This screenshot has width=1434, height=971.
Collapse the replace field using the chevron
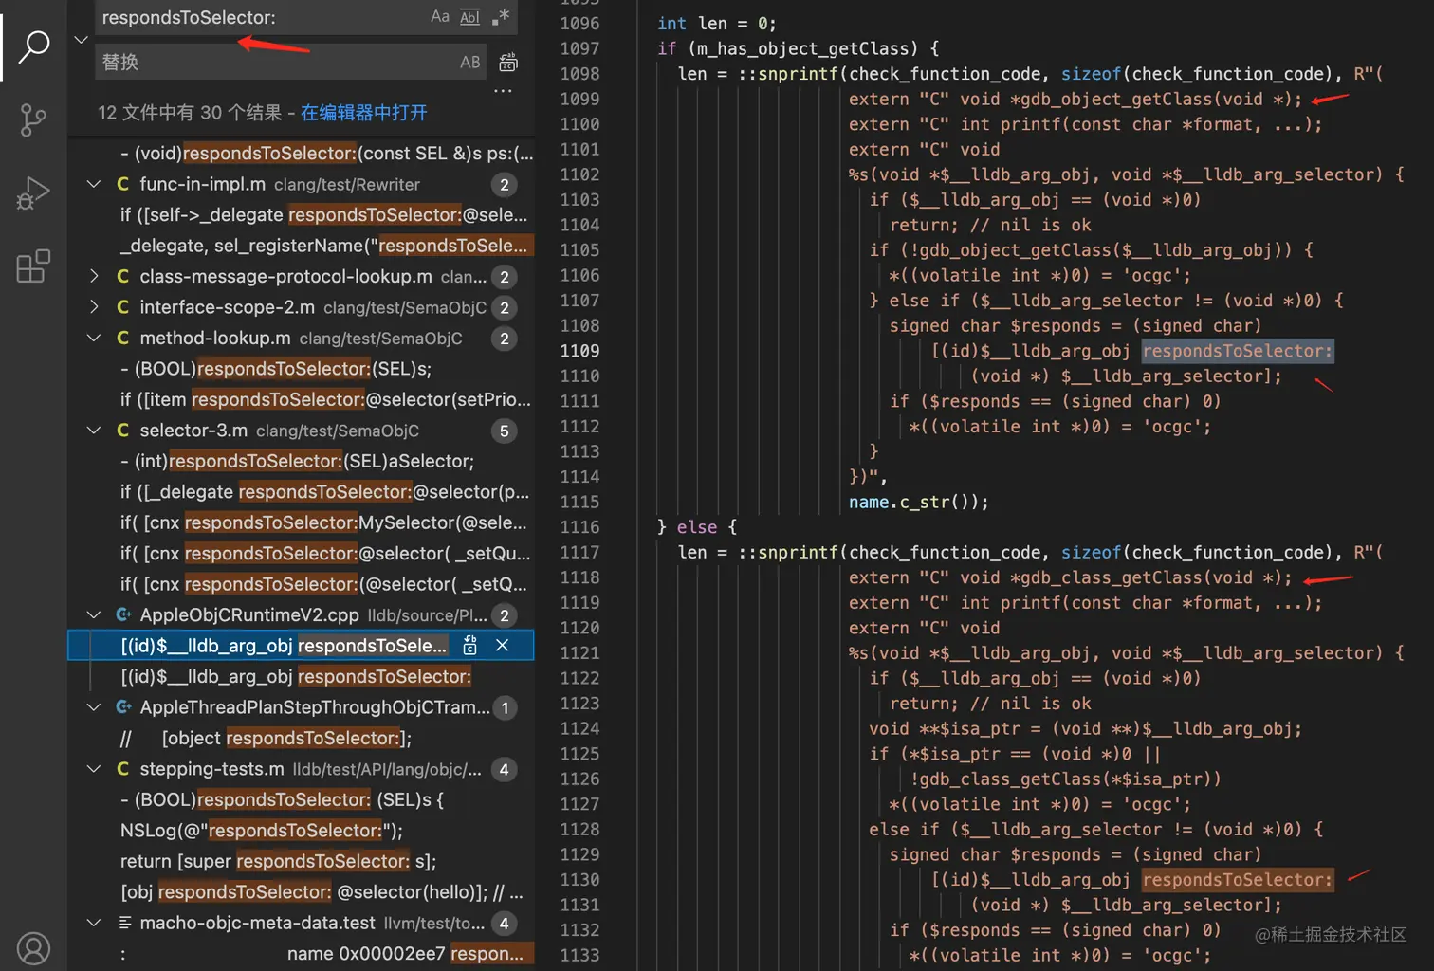81,40
